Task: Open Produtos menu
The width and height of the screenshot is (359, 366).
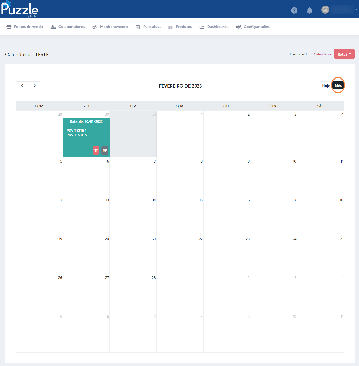Action: click(180, 27)
